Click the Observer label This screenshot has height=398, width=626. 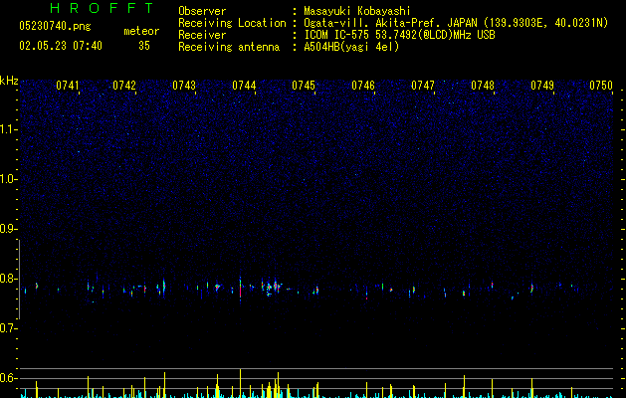[202, 11]
